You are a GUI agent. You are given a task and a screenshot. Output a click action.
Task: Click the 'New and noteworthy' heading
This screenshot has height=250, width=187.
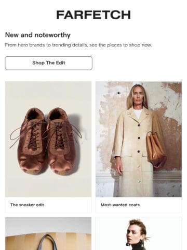(x=38, y=35)
